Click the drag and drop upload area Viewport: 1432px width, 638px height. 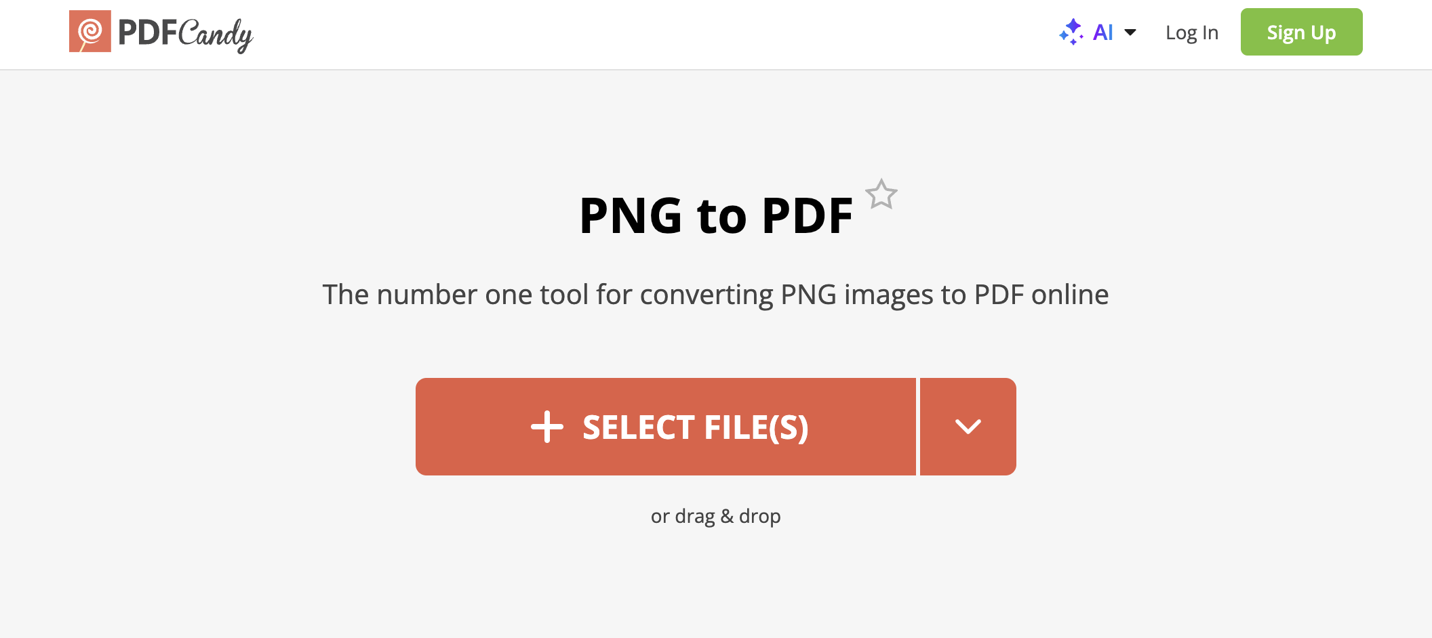pos(716,515)
